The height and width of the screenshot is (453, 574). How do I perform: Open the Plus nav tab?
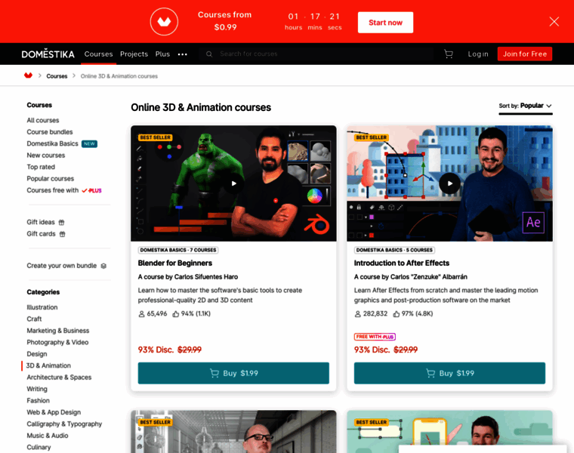pyautogui.click(x=162, y=54)
